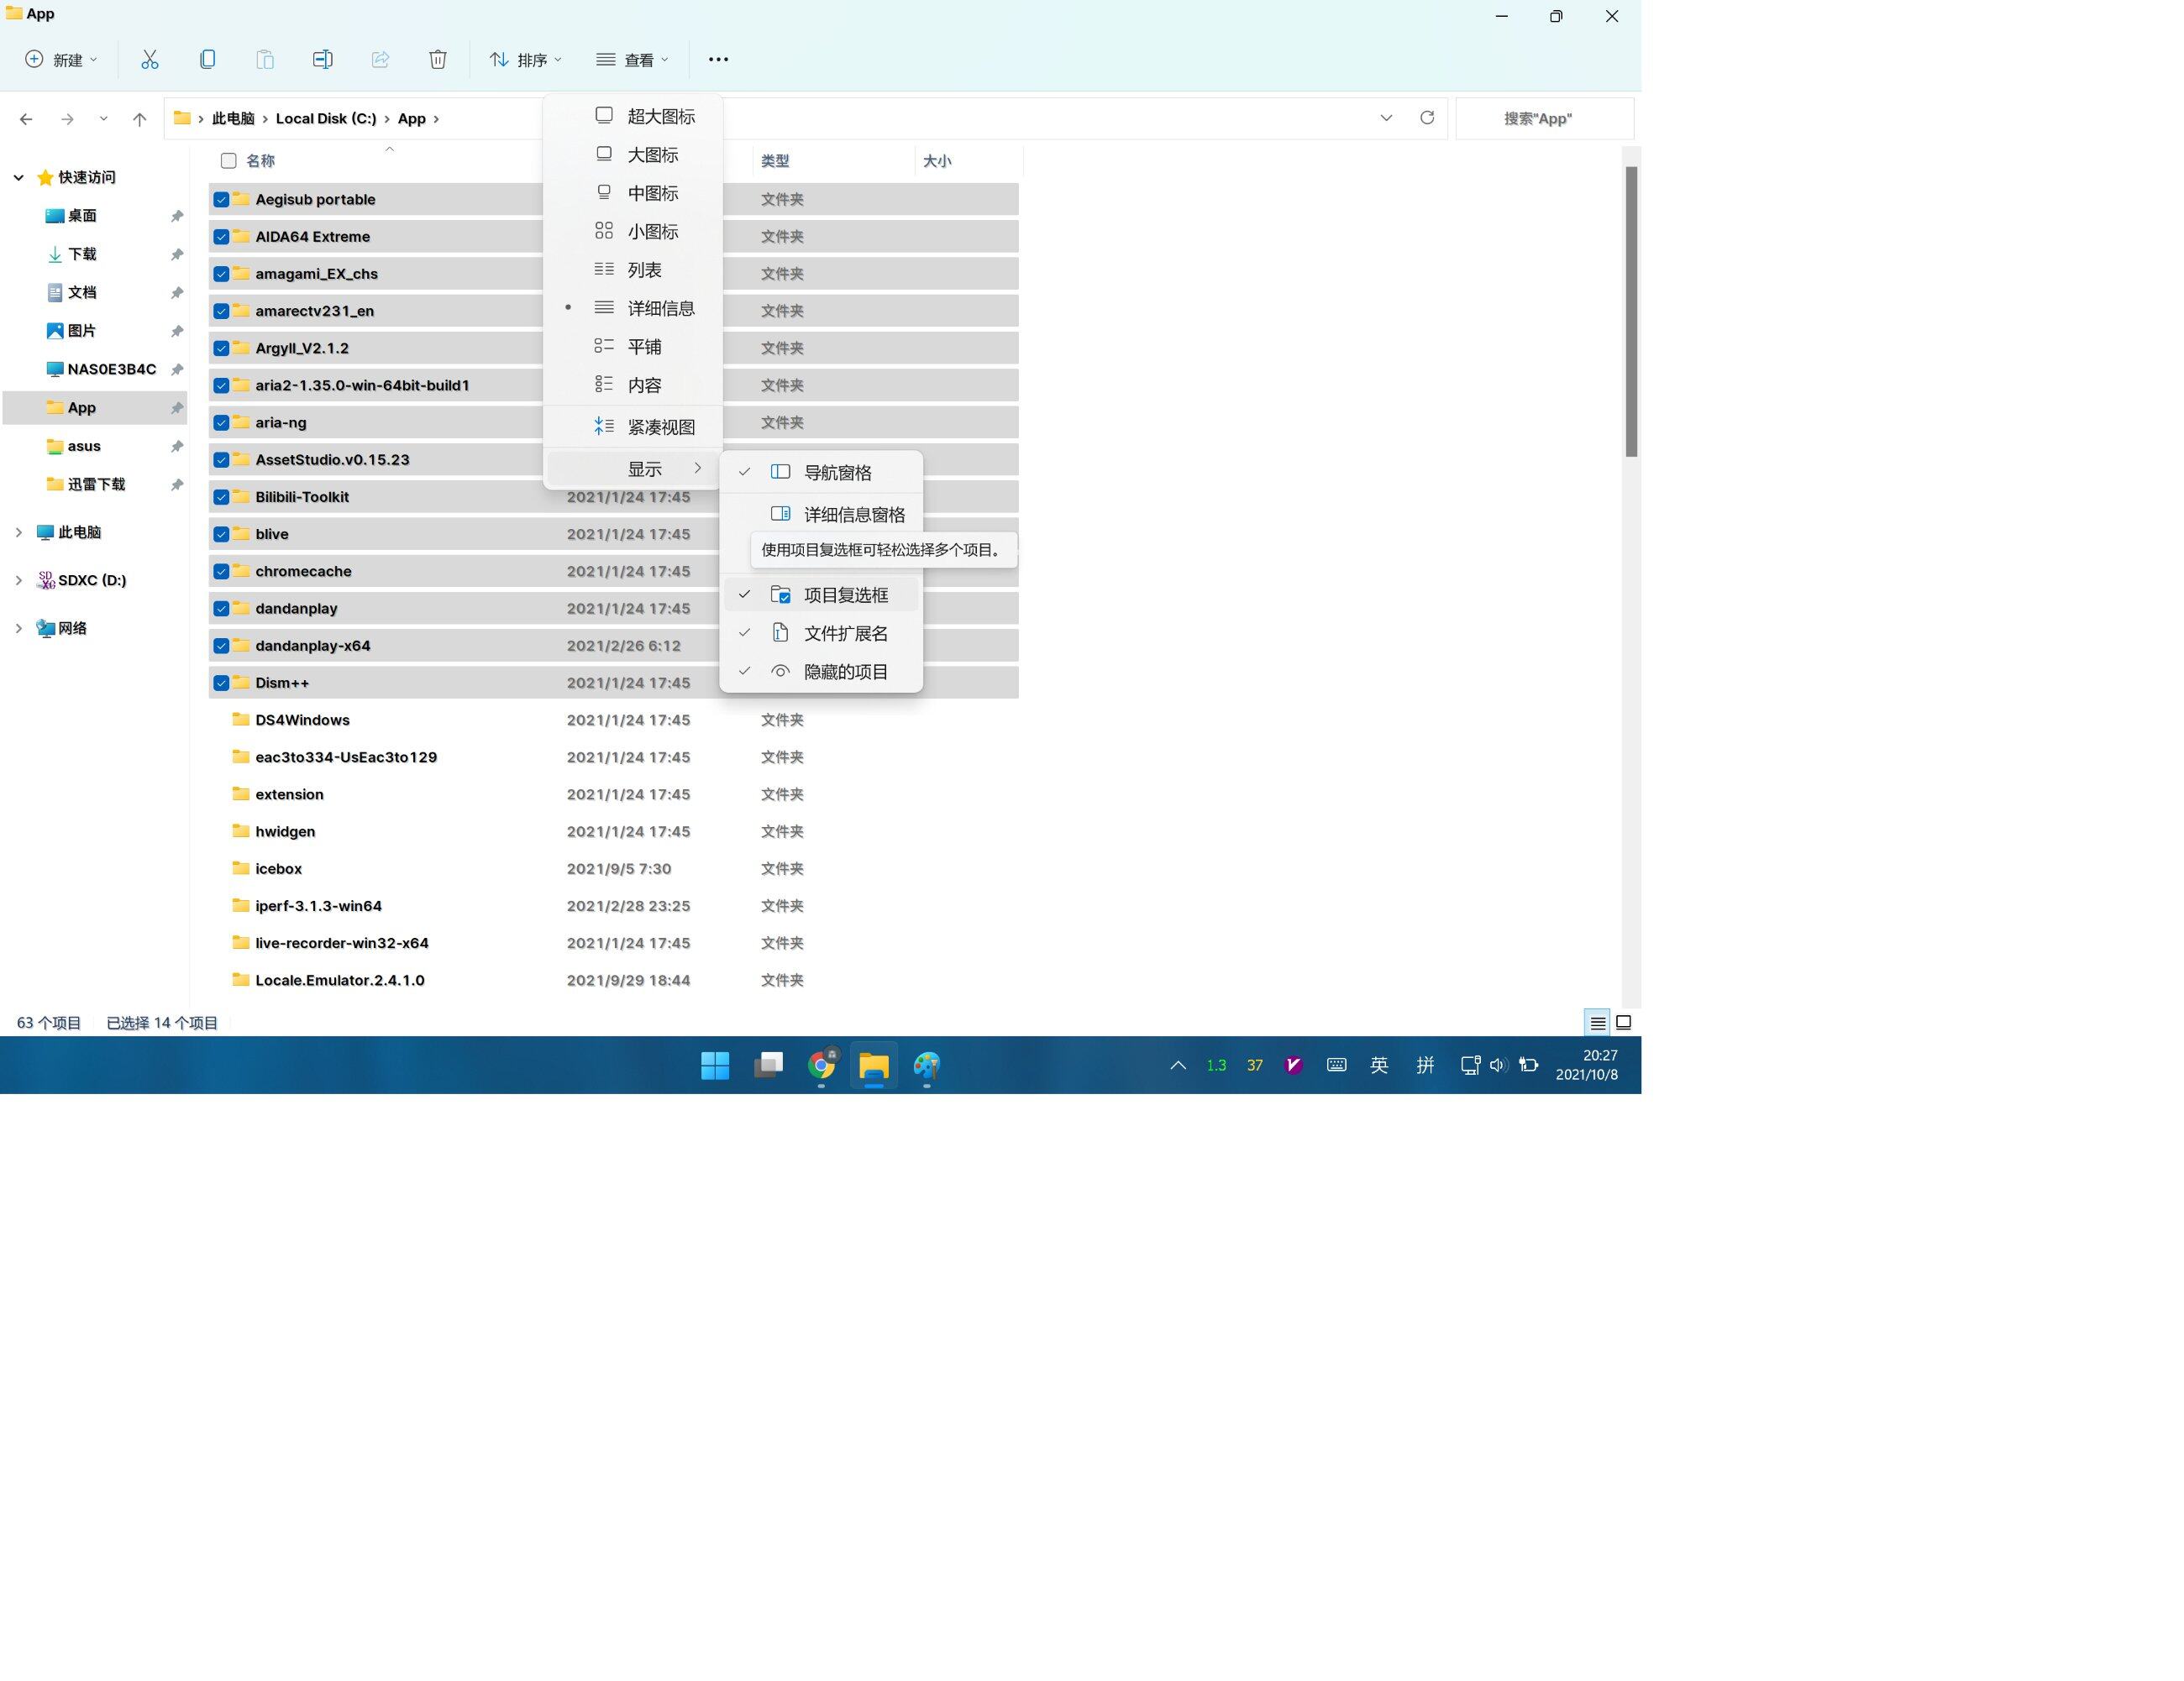This screenshot has width=2184, height=1681.
Task: Open the Windows Start button
Action: coord(715,1066)
